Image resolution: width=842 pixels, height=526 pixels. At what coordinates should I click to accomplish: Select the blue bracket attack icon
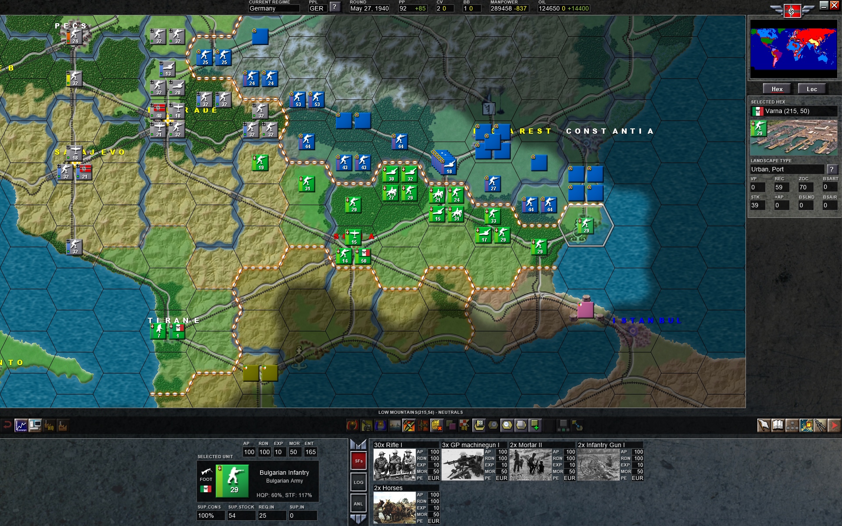coord(381,425)
